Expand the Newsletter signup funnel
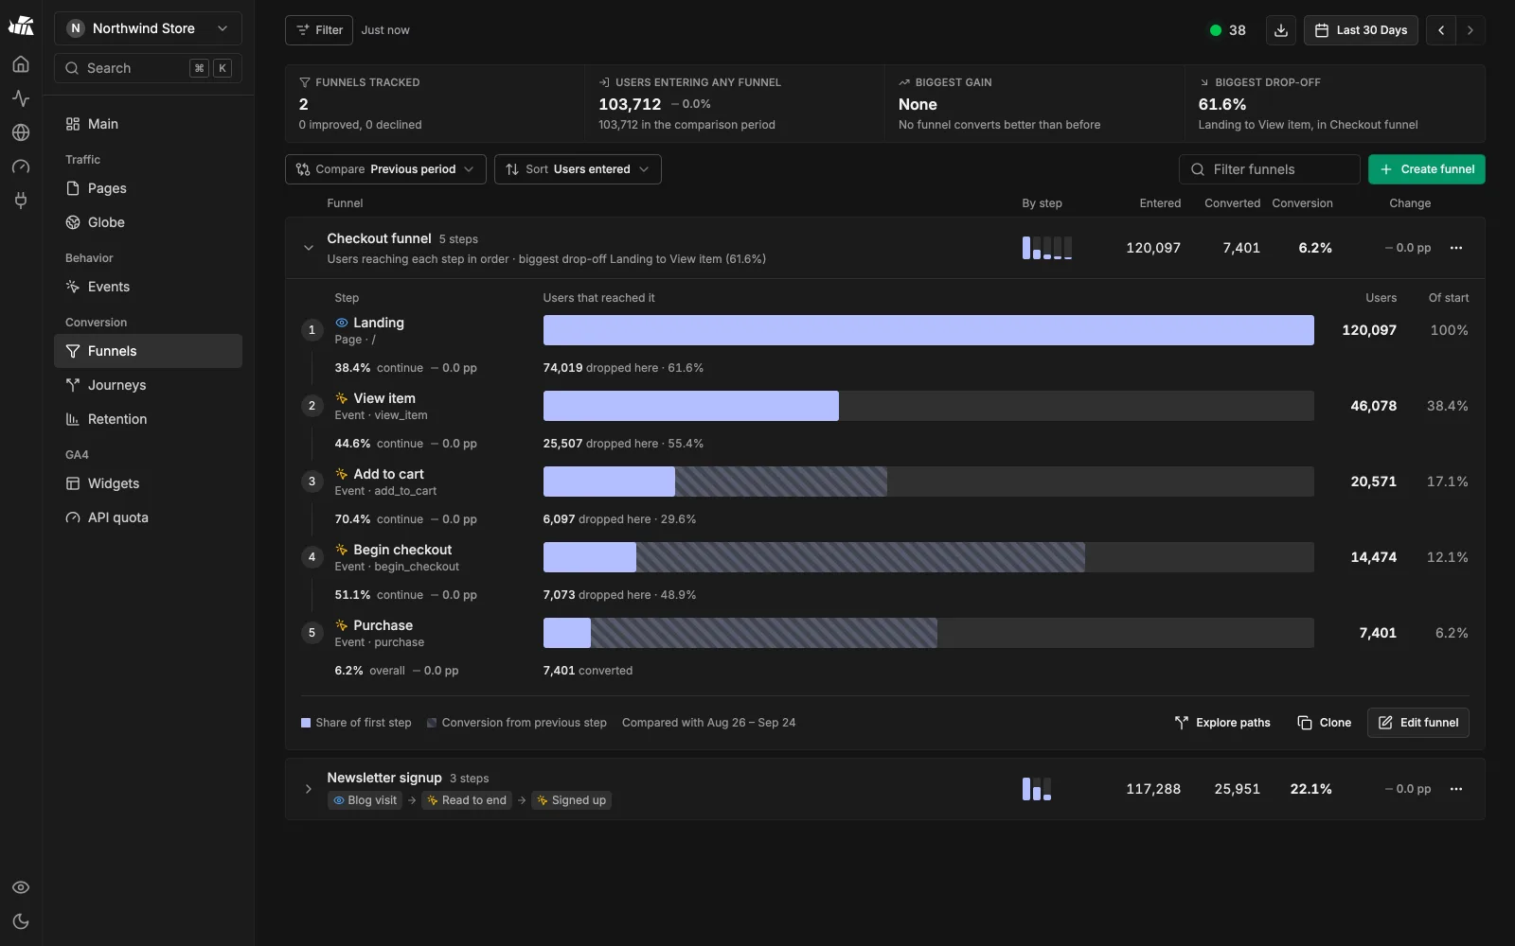Screen dimensions: 1515x946 (308, 789)
